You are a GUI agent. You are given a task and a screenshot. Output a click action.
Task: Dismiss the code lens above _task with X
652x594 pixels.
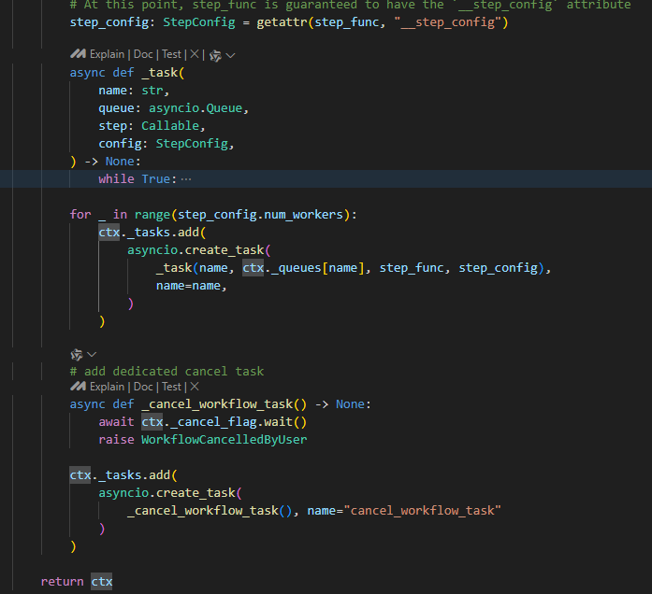(x=195, y=54)
